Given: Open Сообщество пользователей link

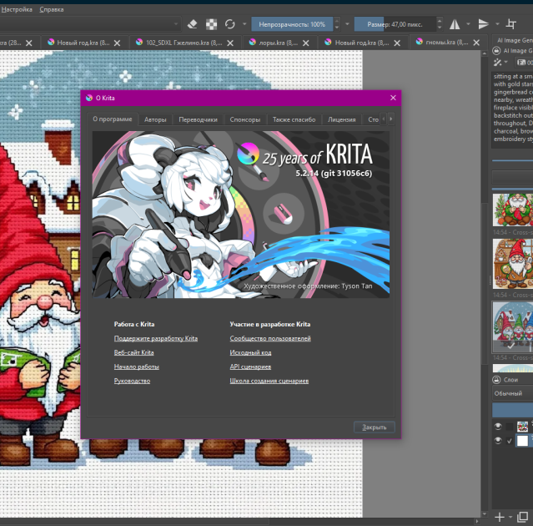Looking at the screenshot, I should 270,338.
